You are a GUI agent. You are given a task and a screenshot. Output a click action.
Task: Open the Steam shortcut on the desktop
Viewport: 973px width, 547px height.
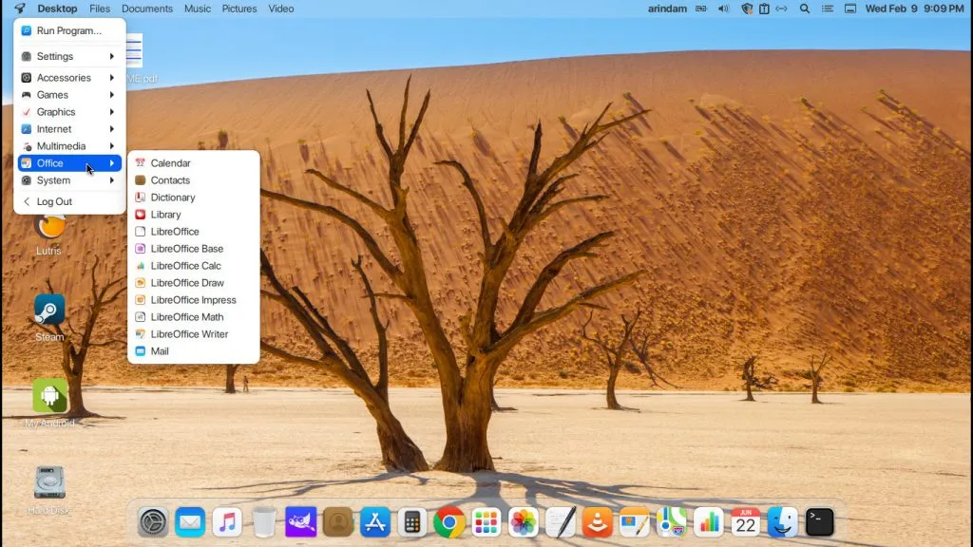click(48, 313)
